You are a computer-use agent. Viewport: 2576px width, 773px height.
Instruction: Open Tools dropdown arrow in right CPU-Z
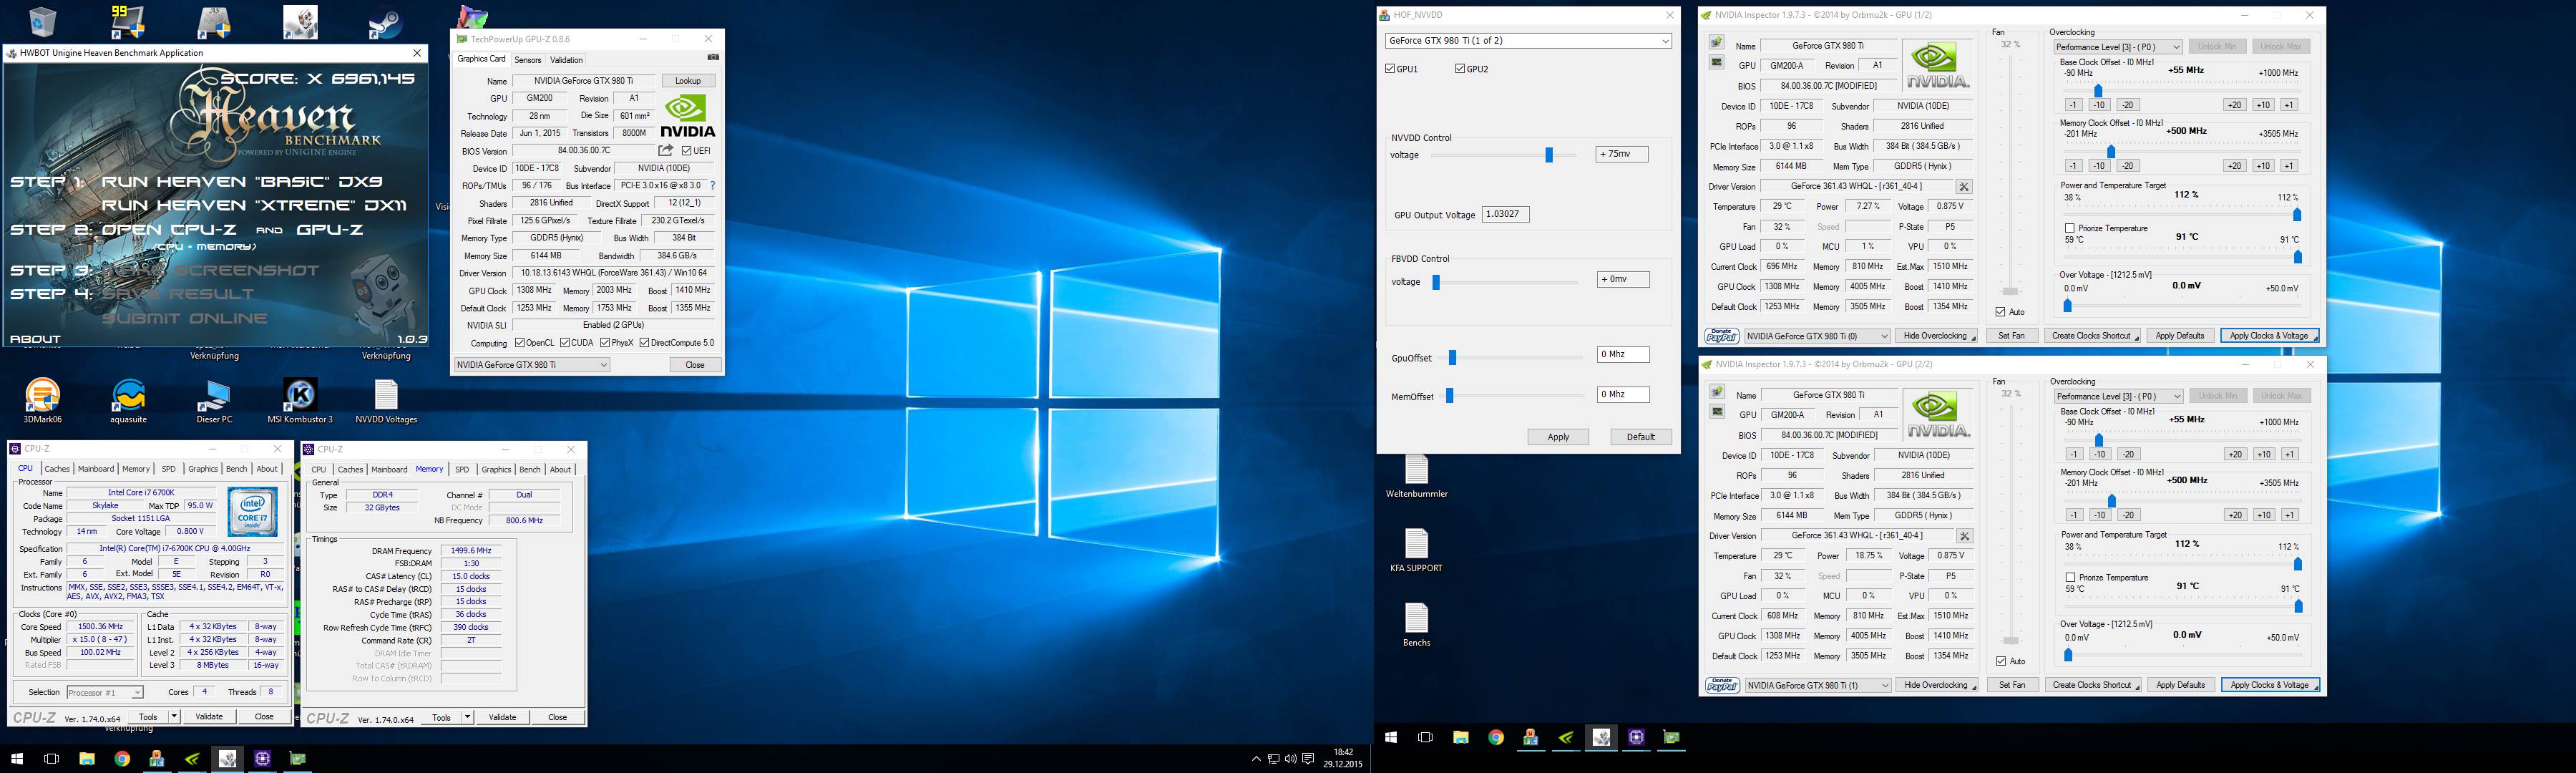[x=467, y=717]
